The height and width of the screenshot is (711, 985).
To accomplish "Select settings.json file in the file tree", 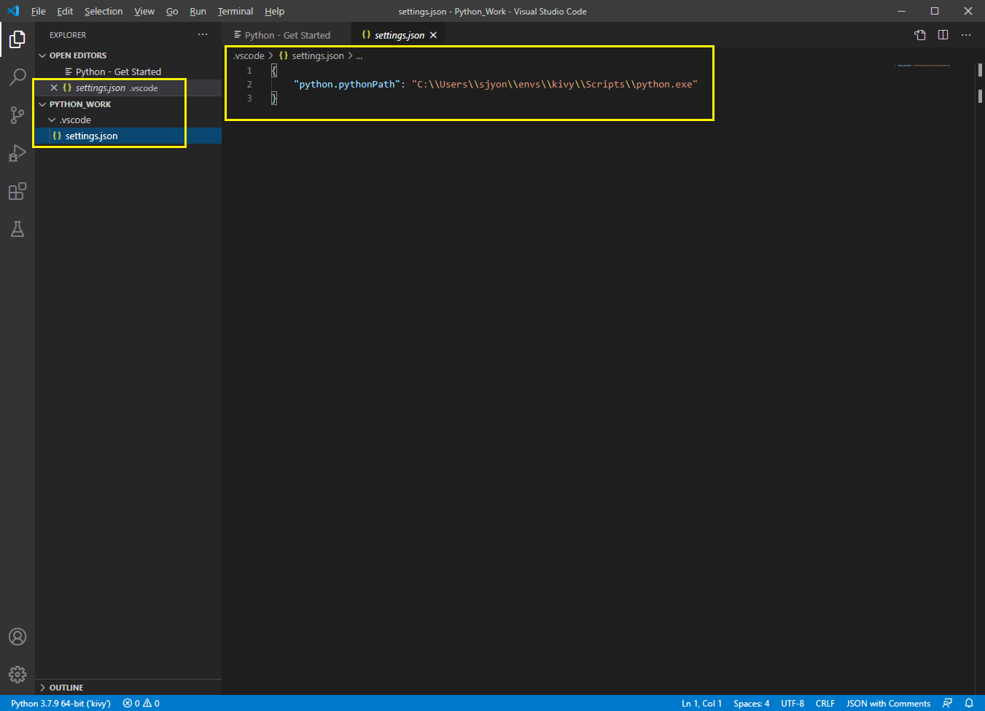I will click(x=128, y=136).
